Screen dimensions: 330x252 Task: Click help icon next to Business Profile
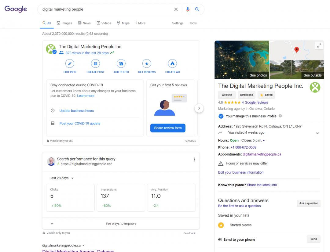click(x=280, y=116)
